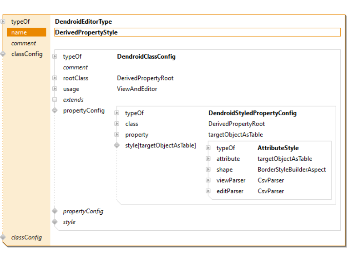Image resolution: width=349 pixels, height=262 pixels.
Task: Click the arrow icon next to editParser
Action: point(208,191)
